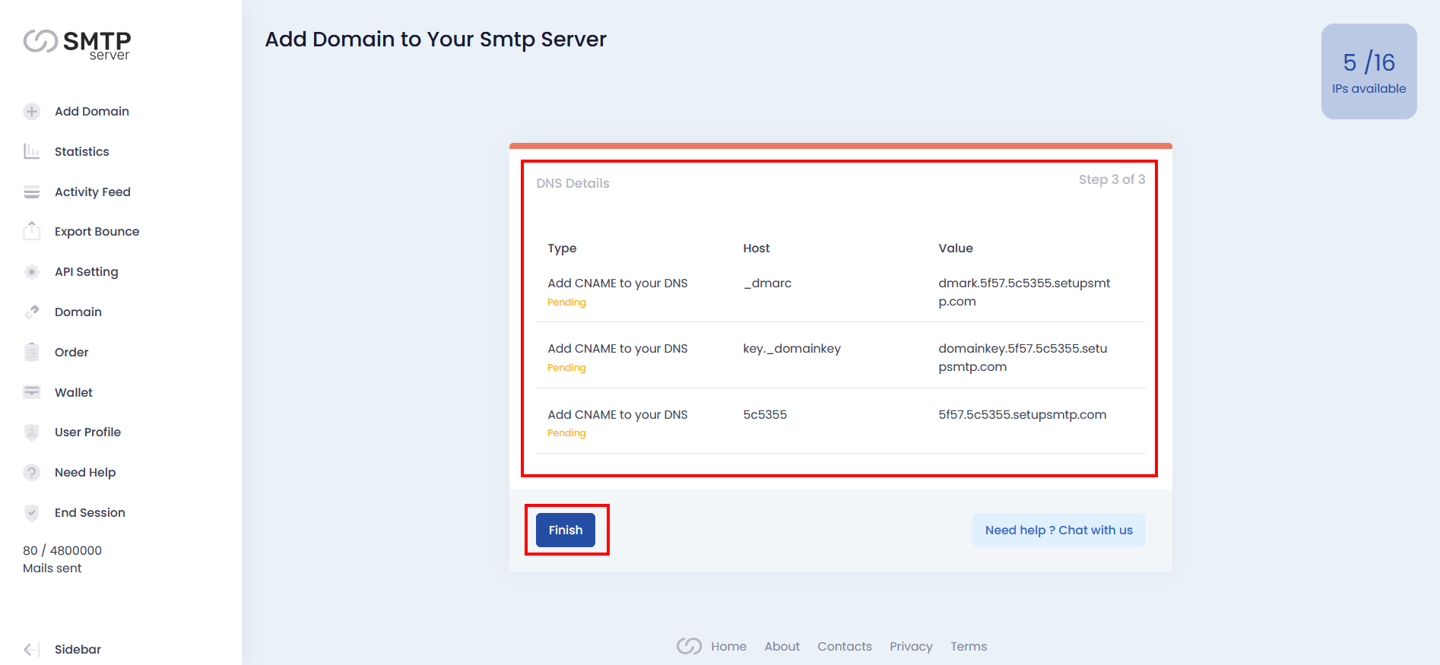
Task: Click Need help ? Chat with us
Action: pos(1058,530)
